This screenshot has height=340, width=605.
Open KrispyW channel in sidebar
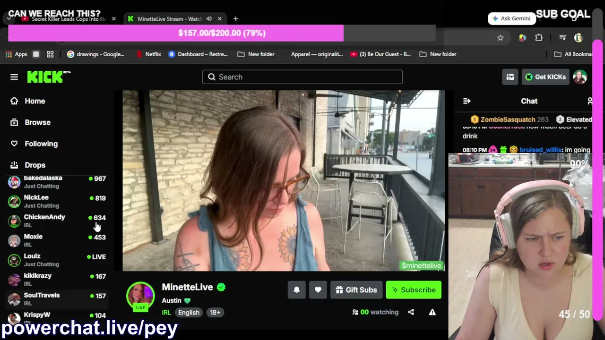[x=58, y=317]
